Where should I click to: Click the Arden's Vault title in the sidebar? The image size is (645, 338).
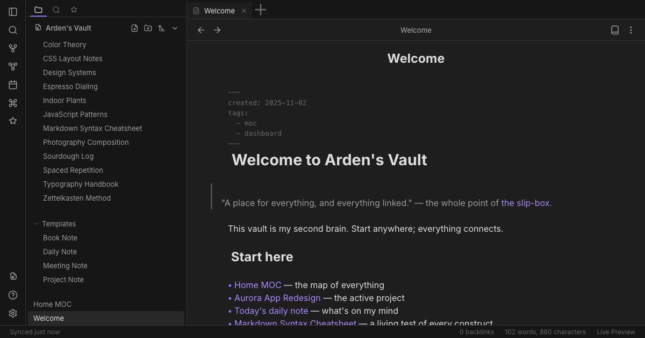(68, 28)
